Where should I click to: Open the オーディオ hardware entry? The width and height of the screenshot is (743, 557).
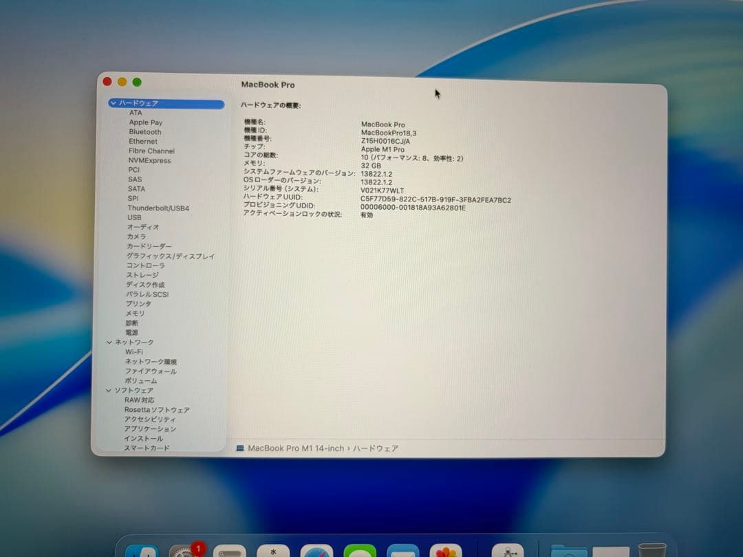coord(143,227)
